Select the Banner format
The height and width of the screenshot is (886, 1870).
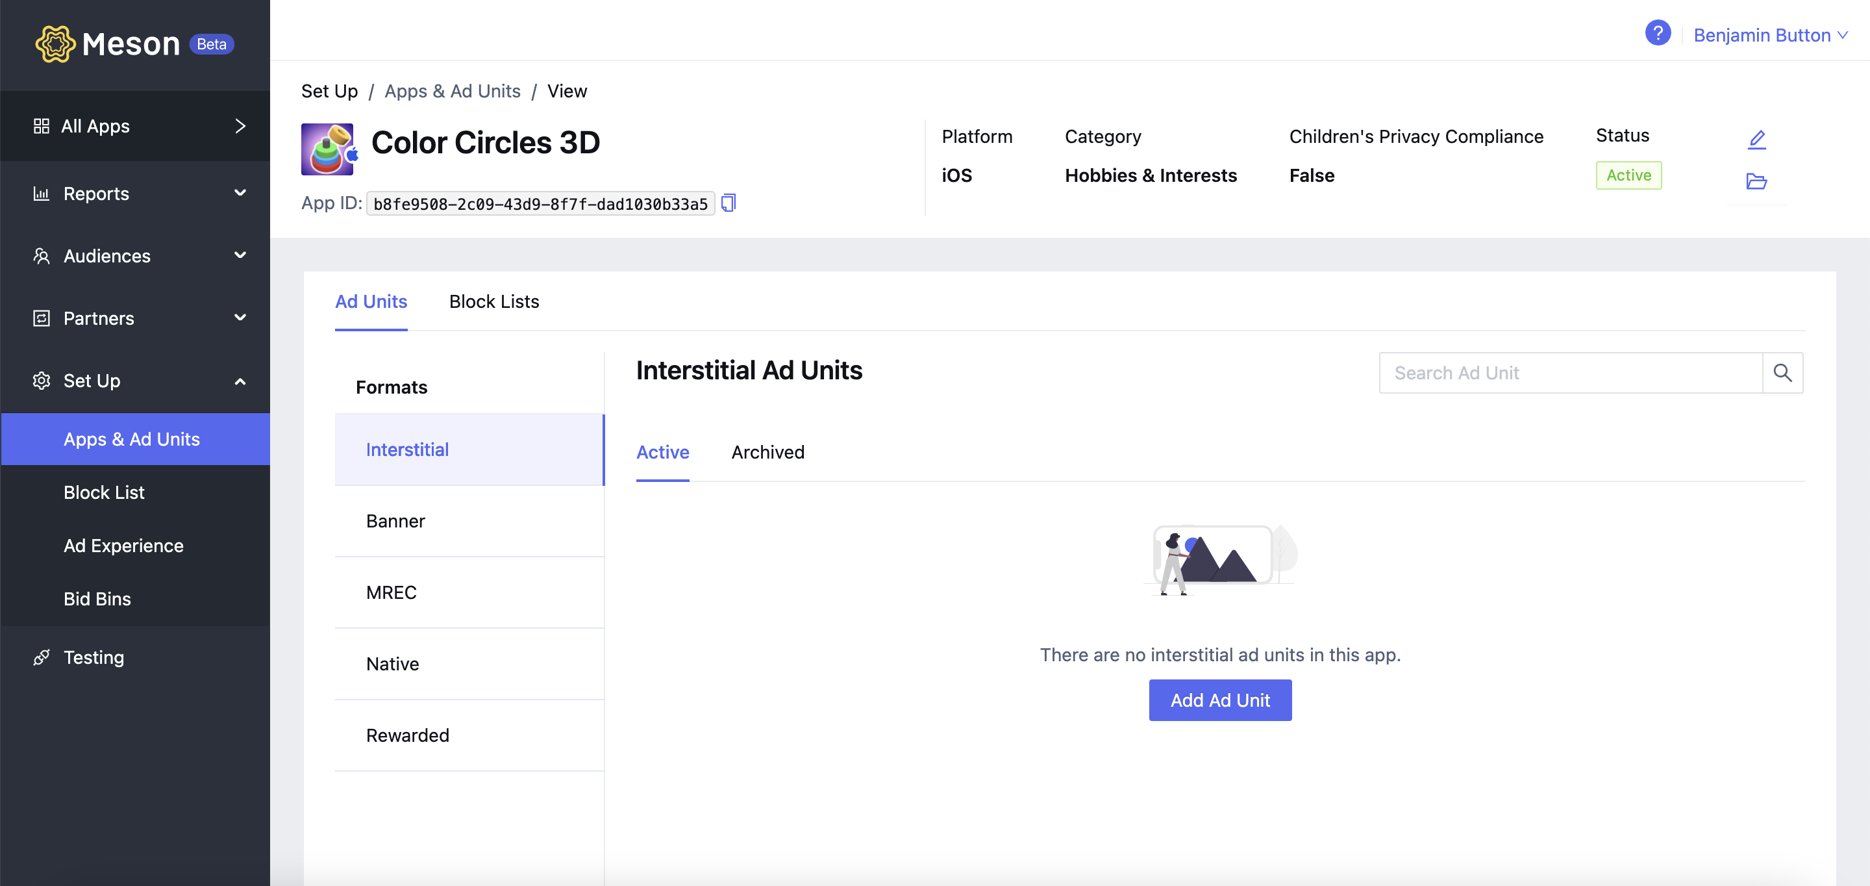click(x=469, y=522)
